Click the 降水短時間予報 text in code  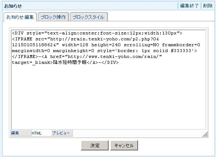[70, 62]
